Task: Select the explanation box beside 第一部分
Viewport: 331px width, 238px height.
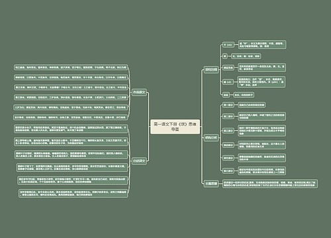Action: [x=252, y=105]
